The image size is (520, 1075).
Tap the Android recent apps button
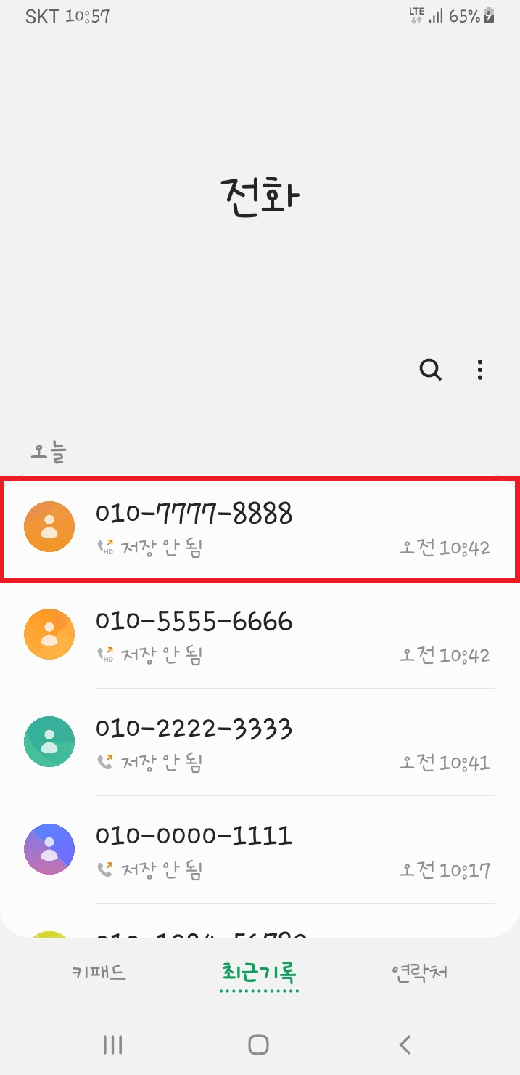pyautogui.click(x=112, y=1045)
